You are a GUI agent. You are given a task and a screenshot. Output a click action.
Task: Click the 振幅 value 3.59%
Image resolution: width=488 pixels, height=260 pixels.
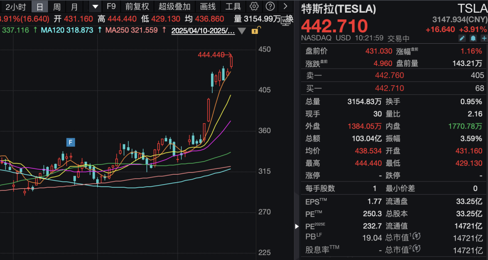point(471,139)
